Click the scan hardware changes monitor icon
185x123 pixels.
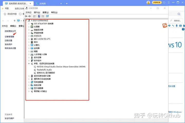click(48, 16)
